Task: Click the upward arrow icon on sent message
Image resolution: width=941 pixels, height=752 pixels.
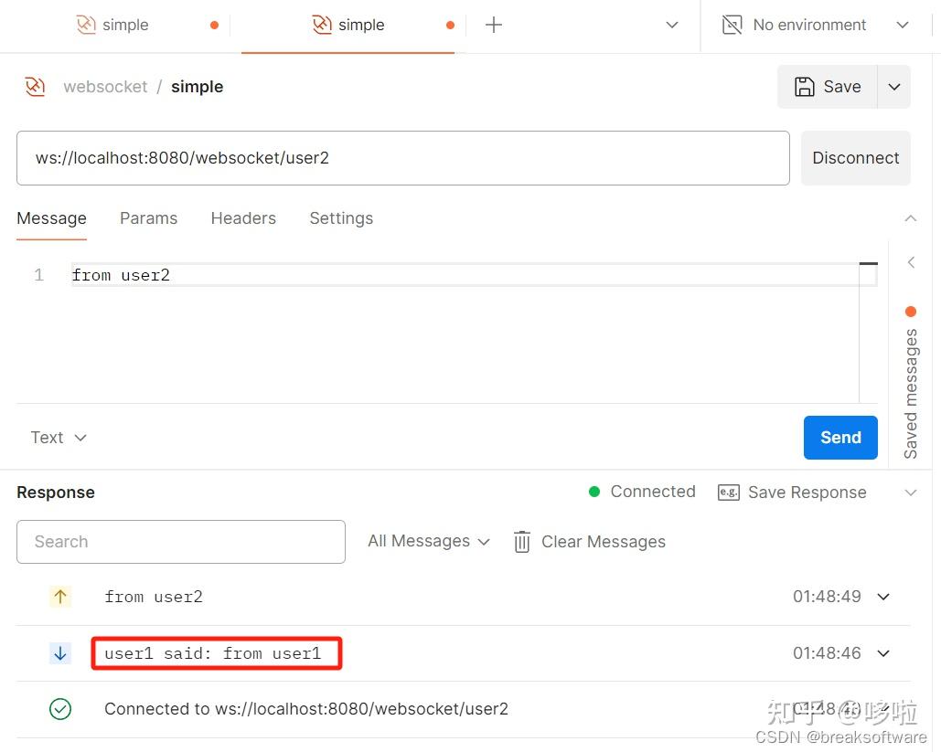Action: pos(60,596)
